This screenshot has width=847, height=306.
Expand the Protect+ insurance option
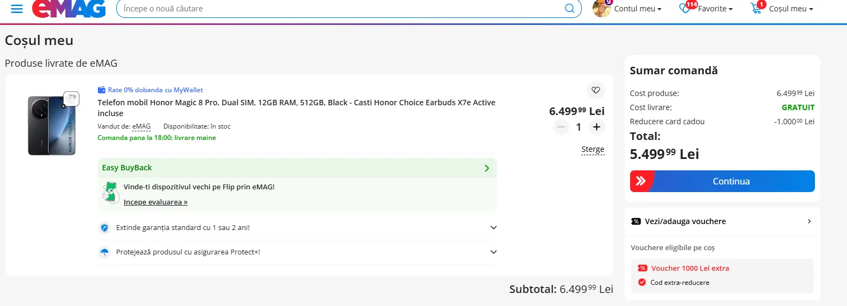[x=493, y=252]
